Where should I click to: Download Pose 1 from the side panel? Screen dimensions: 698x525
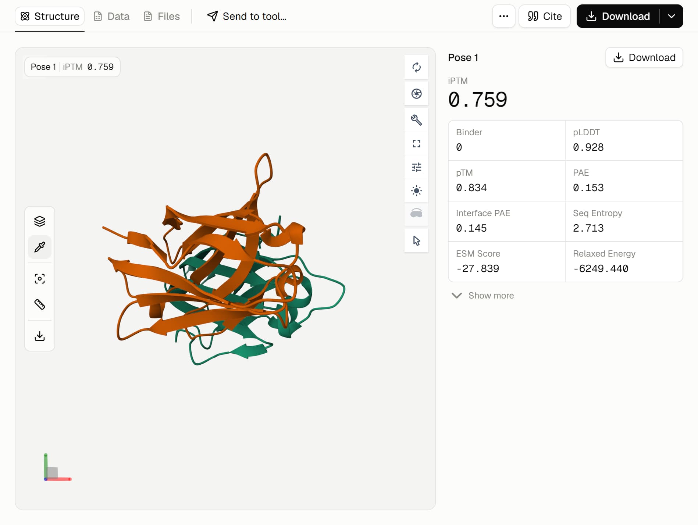[x=644, y=57]
